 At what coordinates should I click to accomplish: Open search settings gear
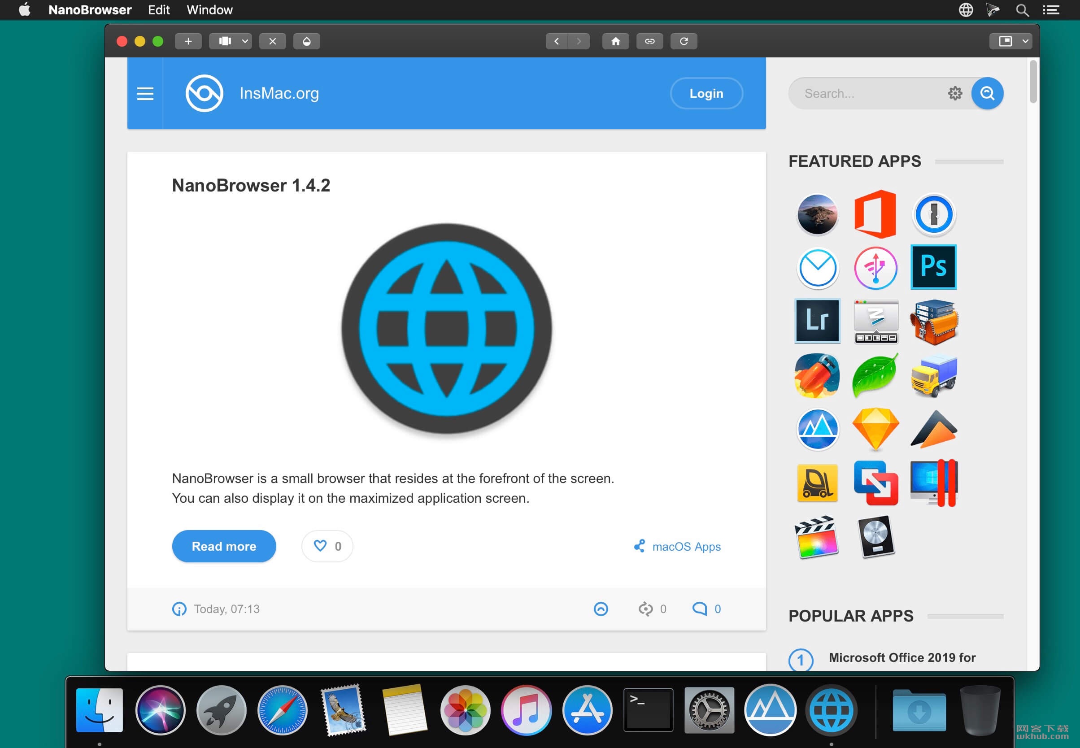click(955, 93)
